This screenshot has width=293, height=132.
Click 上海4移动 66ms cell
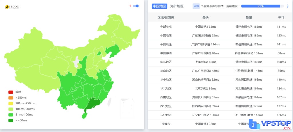click(205, 62)
